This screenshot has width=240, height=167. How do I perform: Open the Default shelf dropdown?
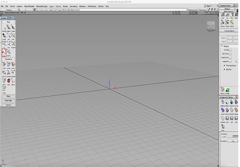(227, 9)
